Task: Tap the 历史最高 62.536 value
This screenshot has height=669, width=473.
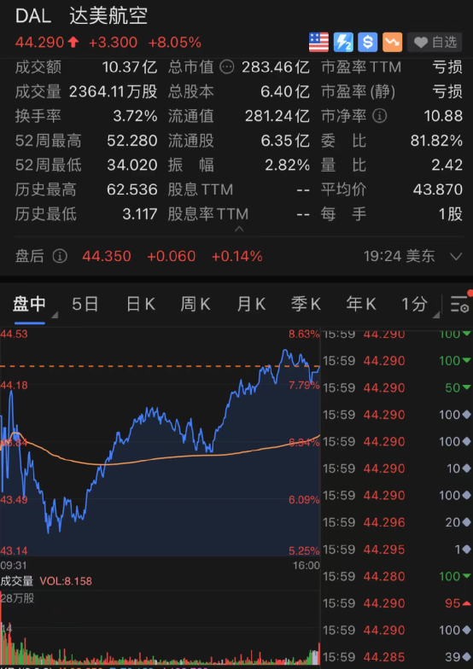Action: (x=131, y=189)
